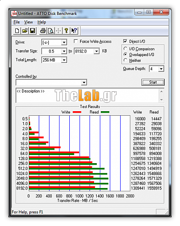Open the Help menu
This screenshot has height=226, width=180.
click(x=42, y=22)
